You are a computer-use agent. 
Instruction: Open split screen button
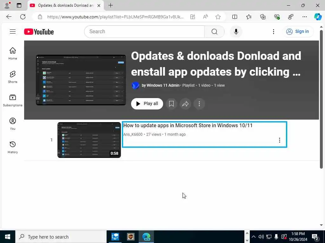235,17
